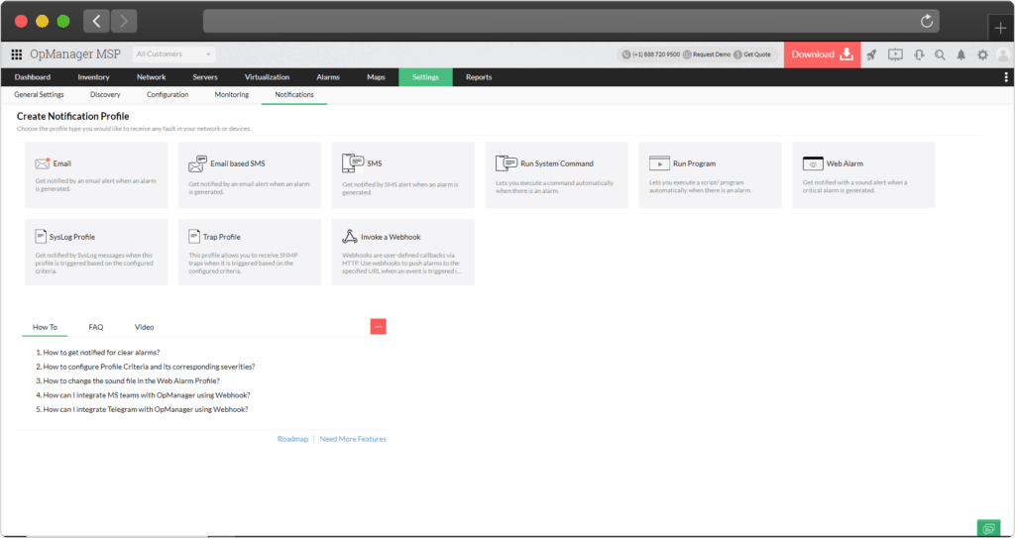The width and height of the screenshot is (1015, 538).
Task: Click the presentation screen icon in the header
Action: click(895, 55)
